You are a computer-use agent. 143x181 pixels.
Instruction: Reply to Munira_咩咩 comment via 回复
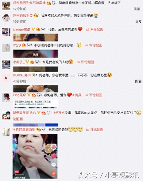[x=138, y=81]
